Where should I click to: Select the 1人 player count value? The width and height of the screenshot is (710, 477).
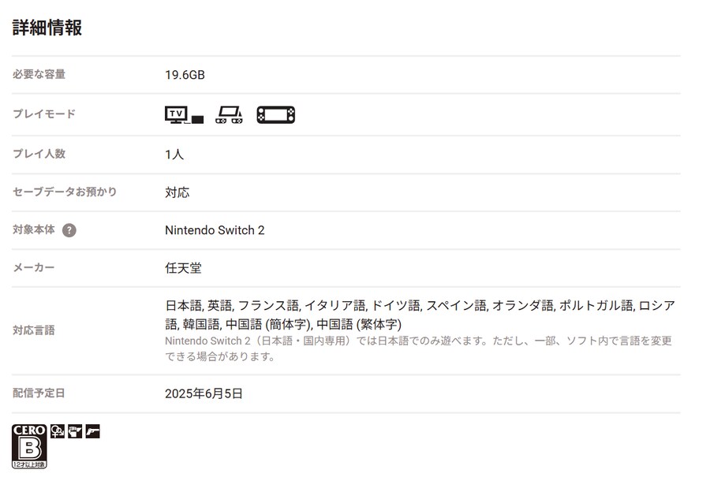174,155
